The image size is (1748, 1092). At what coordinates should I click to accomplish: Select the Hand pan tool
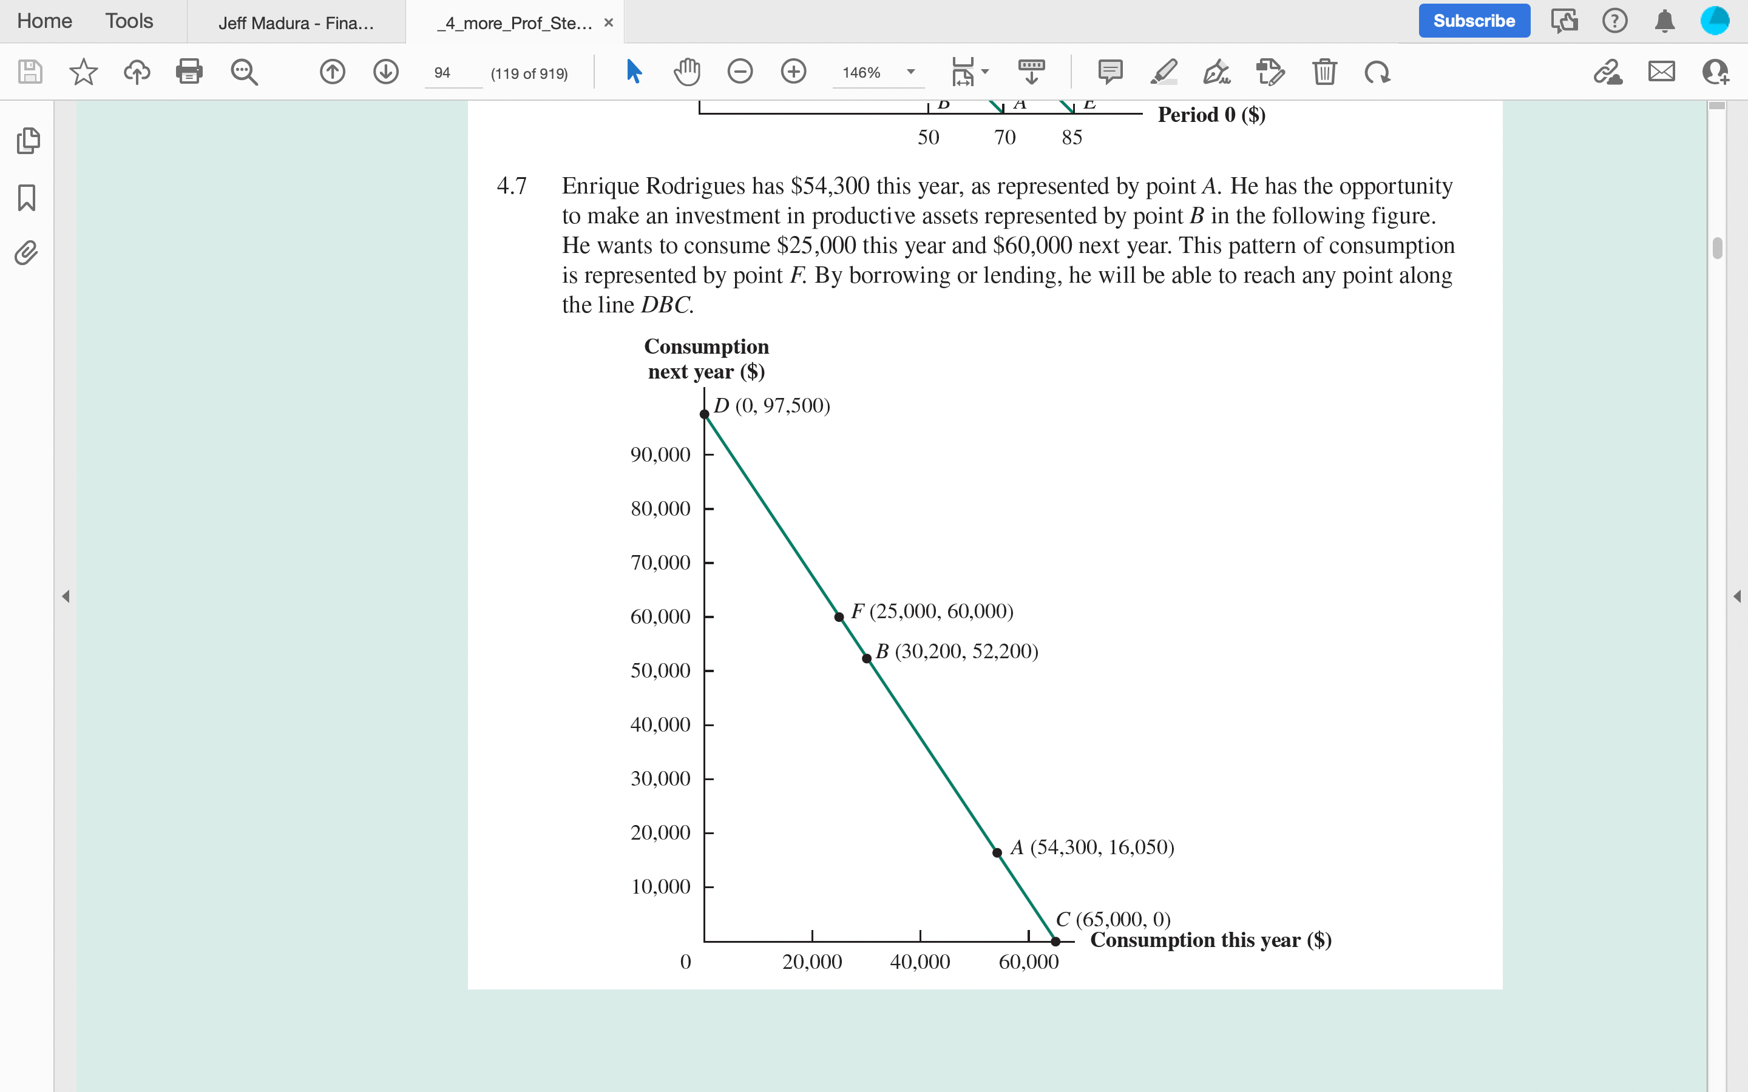click(x=686, y=72)
